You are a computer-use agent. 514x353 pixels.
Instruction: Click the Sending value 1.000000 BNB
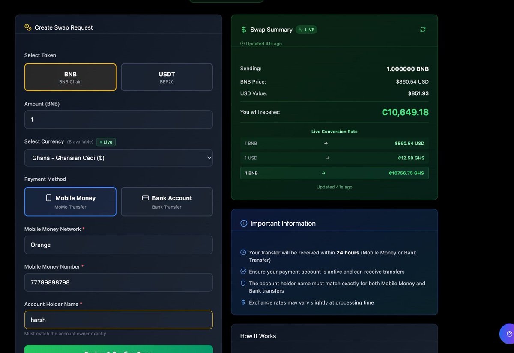click(408, 69)
